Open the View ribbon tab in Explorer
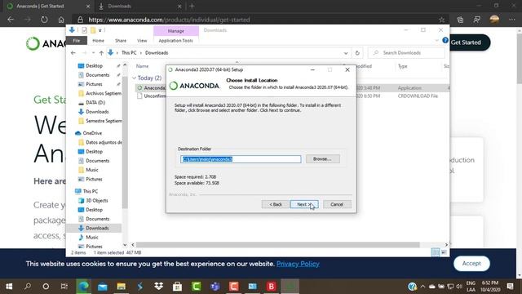This screenshot has height=294, width=522. (142, 41)
